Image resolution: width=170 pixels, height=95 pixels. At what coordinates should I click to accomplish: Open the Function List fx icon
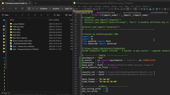[147, 9]
